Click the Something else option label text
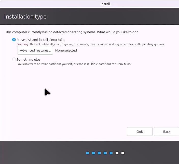The height and width of the screenshot is (164, 179). [x=28, y=59]
